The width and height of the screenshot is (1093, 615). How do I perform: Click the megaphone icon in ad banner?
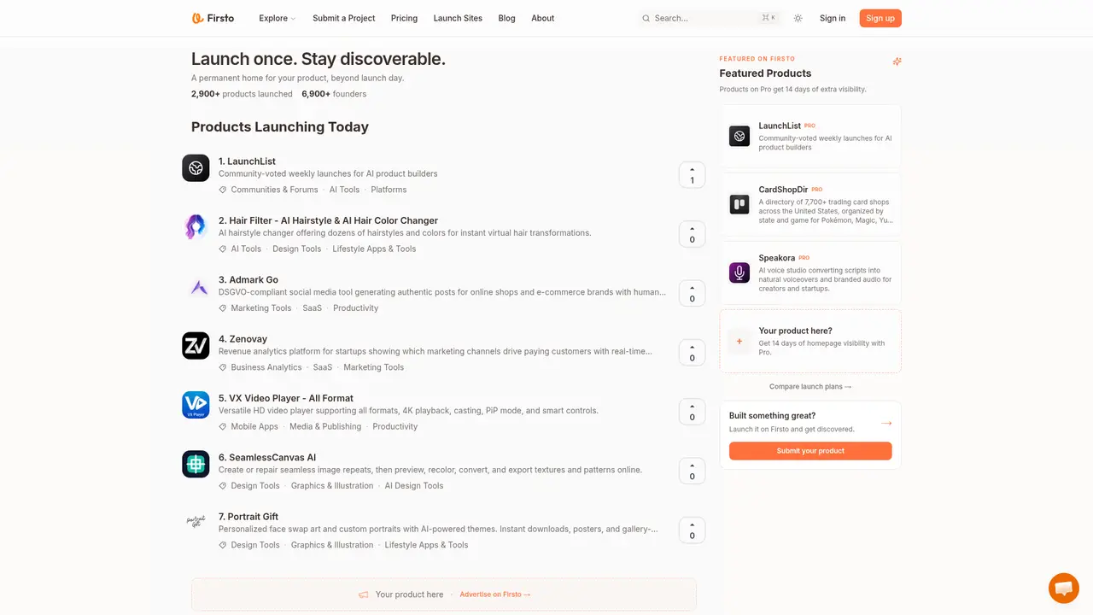pos(364,594)
